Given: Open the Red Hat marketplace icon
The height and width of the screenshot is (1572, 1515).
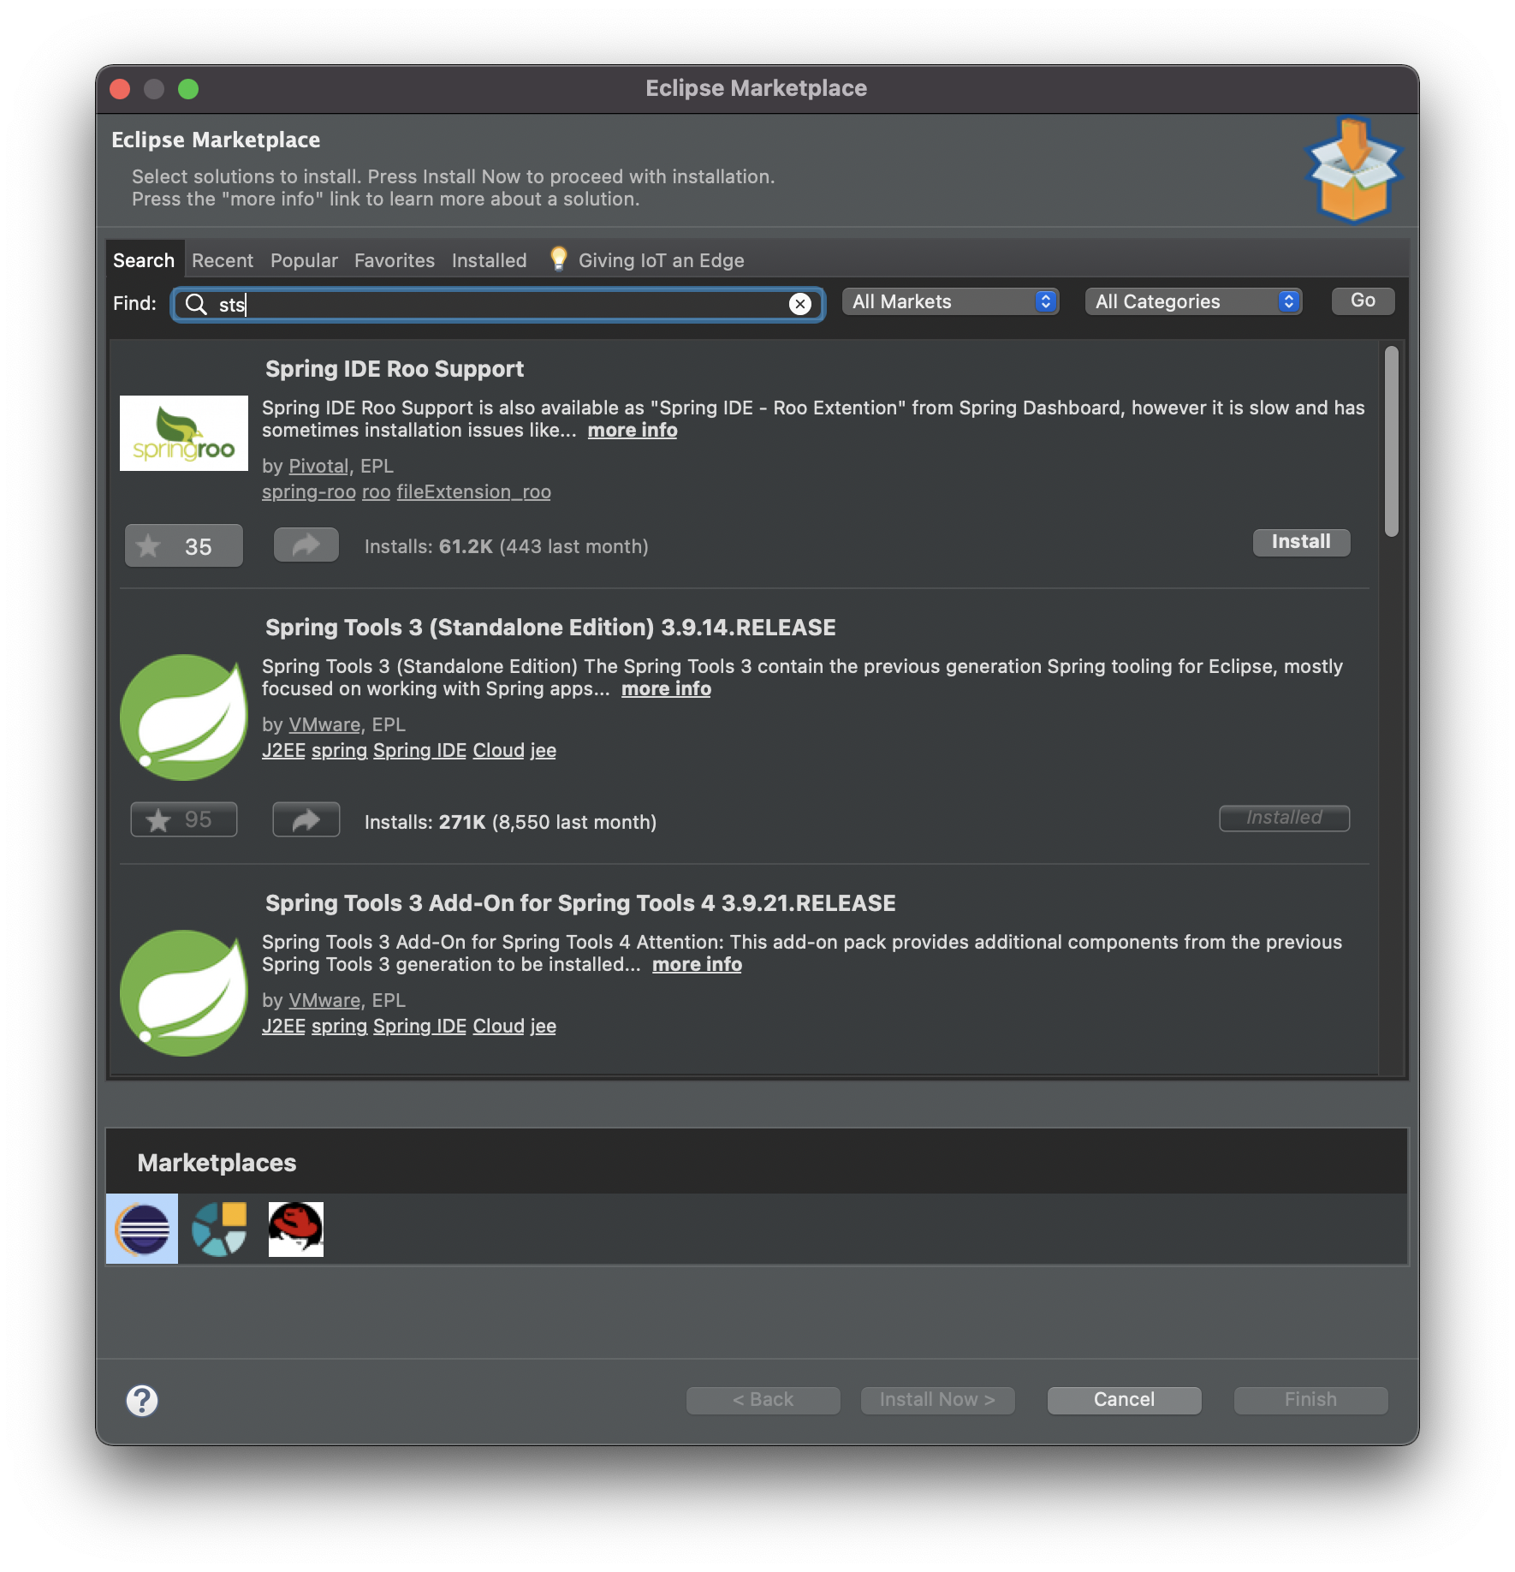Looking at the screenshot, I should pyautogui.click(x=295, y=1229).
